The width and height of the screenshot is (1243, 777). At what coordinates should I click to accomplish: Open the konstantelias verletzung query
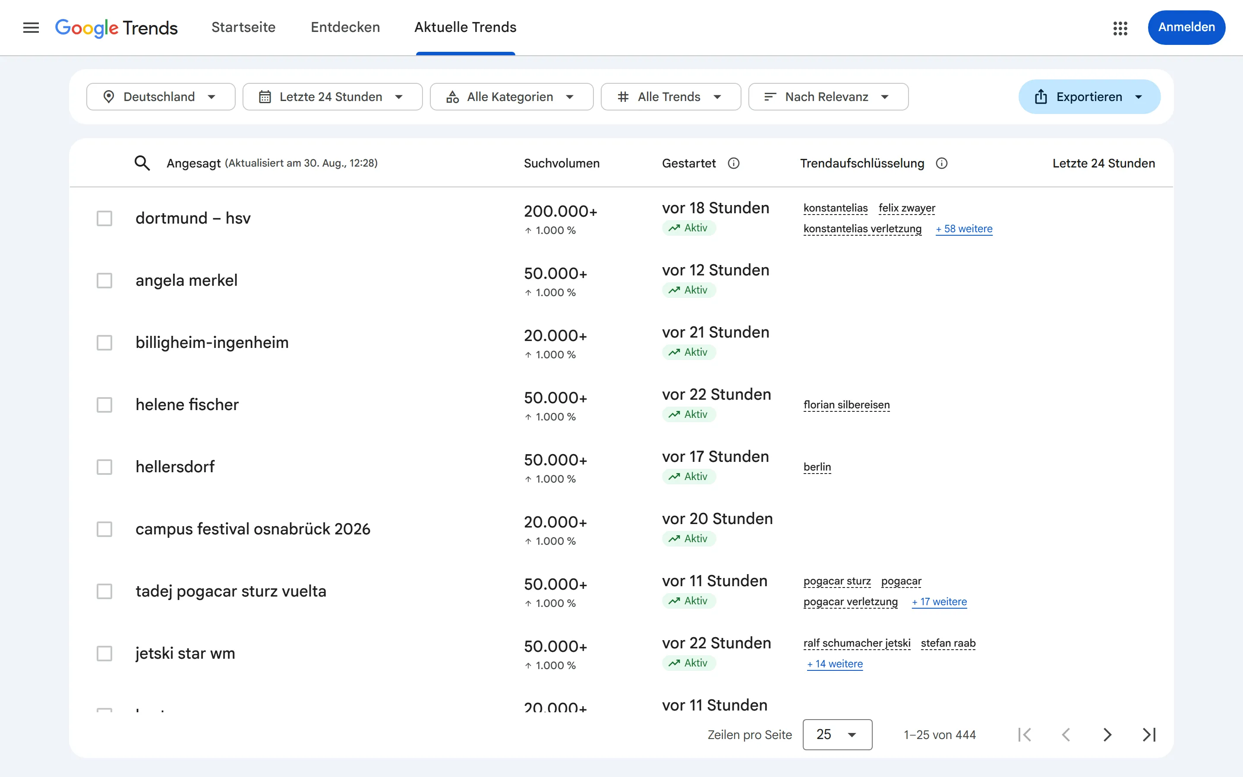tap(862, 229)
